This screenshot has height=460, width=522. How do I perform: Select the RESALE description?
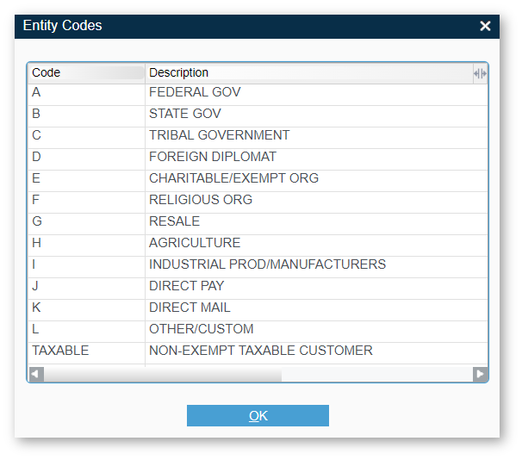(316, 224)
